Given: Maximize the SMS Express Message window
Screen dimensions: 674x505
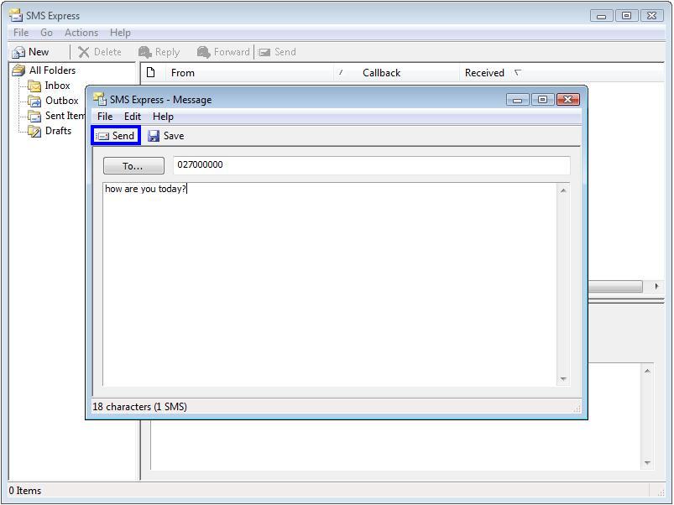Looking at the screenshot, I should pyautogui.click(x=542, y=100).
